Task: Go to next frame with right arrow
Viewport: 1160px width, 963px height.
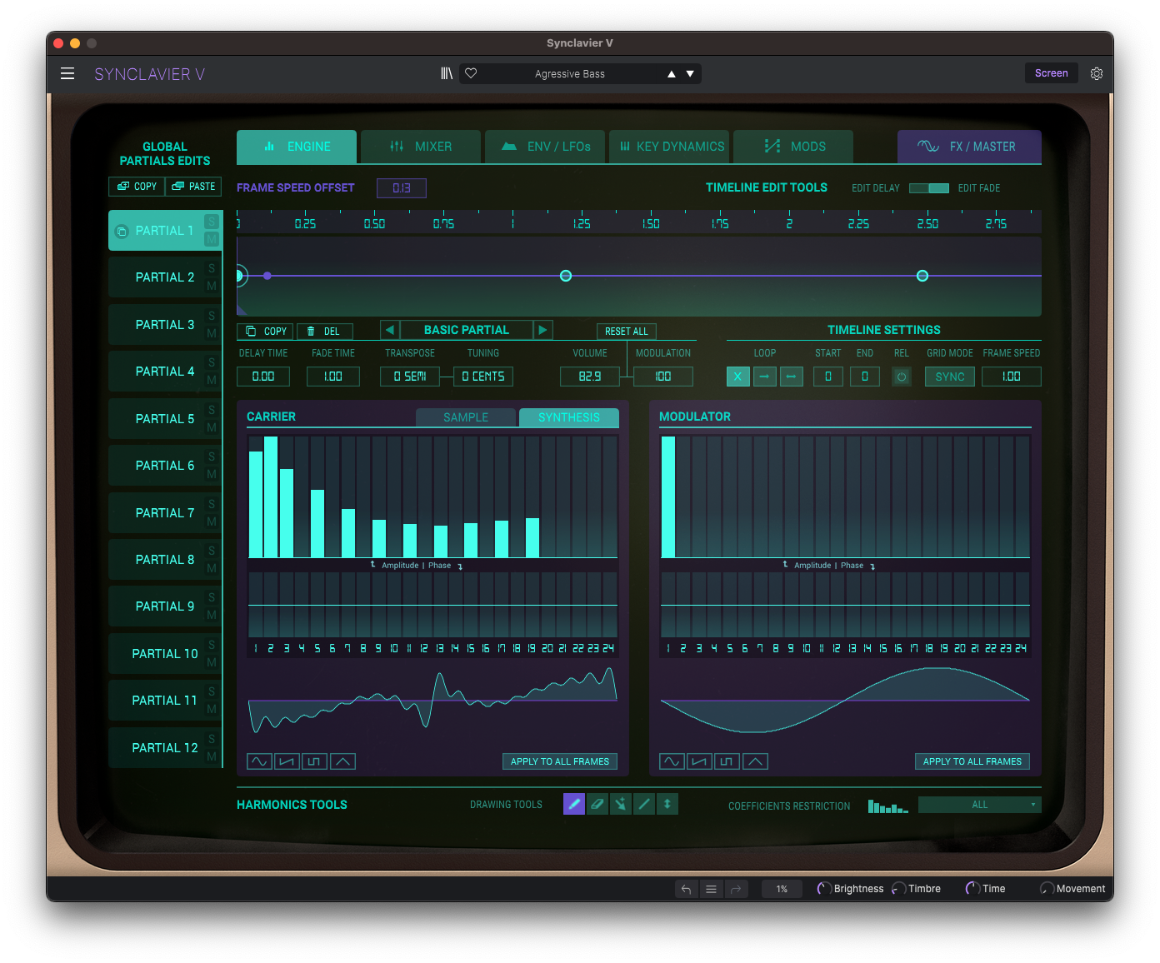Action: (543, 330)
